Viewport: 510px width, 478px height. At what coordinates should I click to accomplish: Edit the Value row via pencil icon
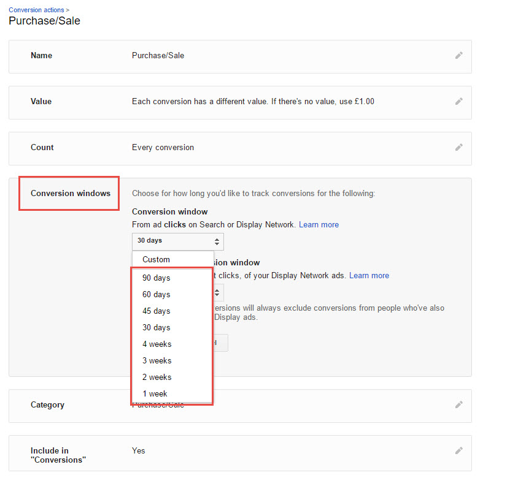pos(458,102)
